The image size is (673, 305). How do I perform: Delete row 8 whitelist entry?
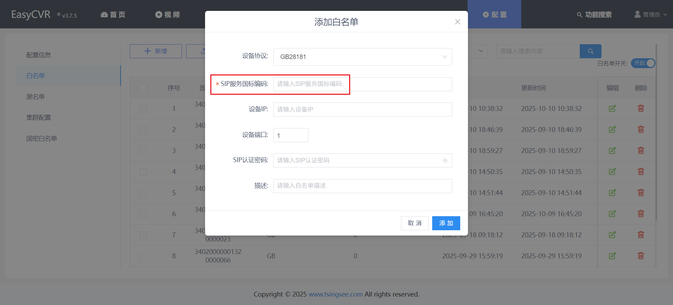tap(641, 256)
